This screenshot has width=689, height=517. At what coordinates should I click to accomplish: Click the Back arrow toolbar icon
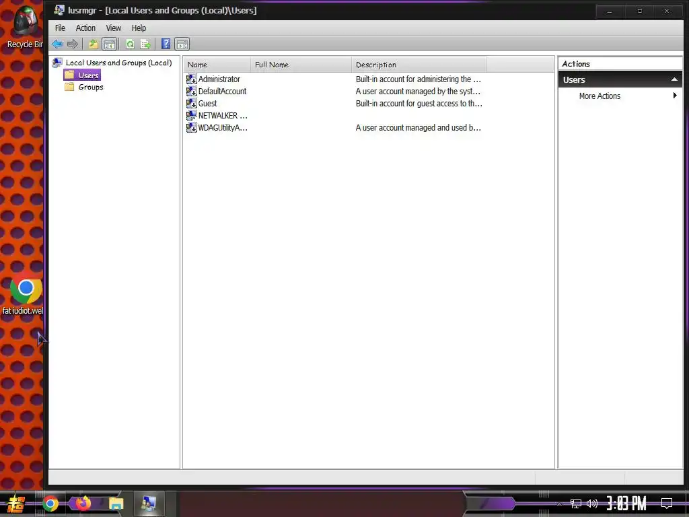57,44
